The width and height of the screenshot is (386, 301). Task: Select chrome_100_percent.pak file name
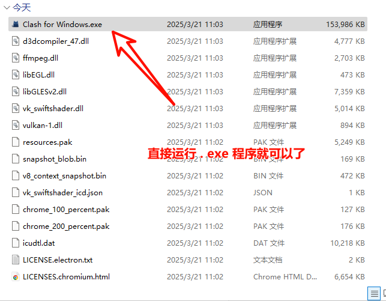click(x=66, y=210)
